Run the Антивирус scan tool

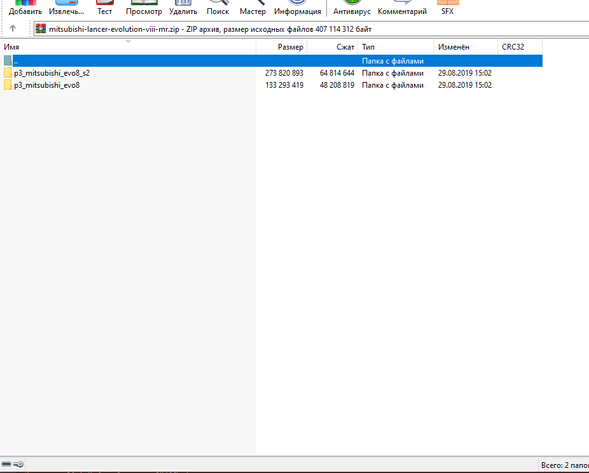(352, 8)
